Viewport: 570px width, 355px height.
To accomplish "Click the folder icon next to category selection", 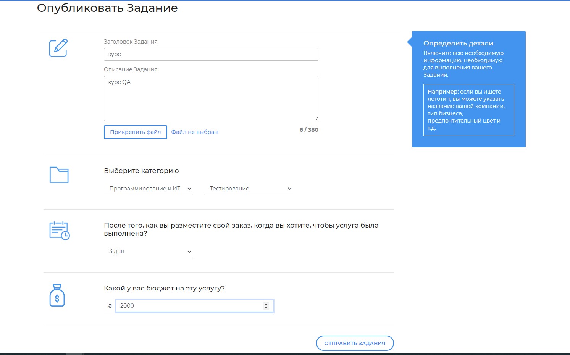I will pos(59,175).
